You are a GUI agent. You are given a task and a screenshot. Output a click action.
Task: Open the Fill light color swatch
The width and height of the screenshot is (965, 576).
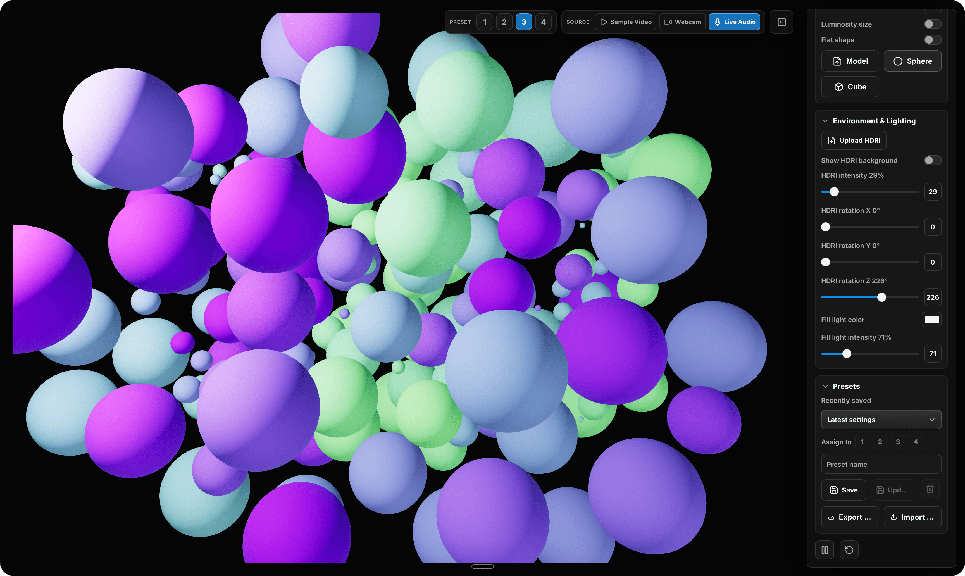pyautogui.click(x=932, y=320)
